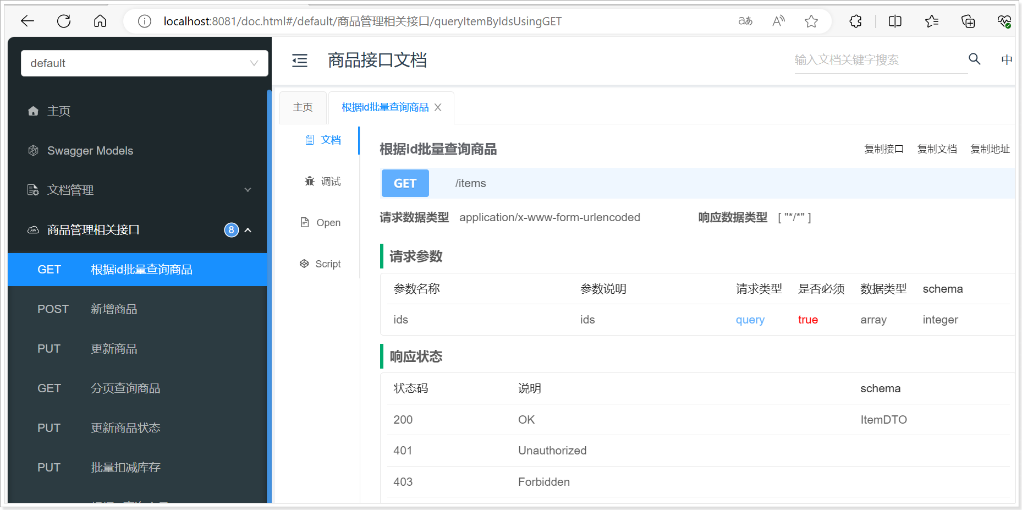Viewport: 1022px width, 510px height.
Task: Click the ItemDTO schema entry
Action: [x=883, y=420]
